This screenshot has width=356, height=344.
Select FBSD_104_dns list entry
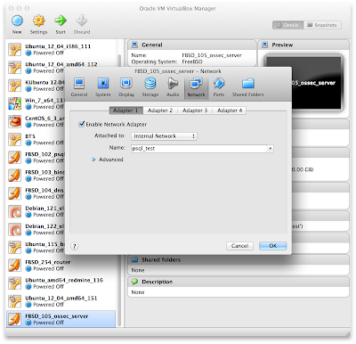pyautogui.click(x=36, y=193)
